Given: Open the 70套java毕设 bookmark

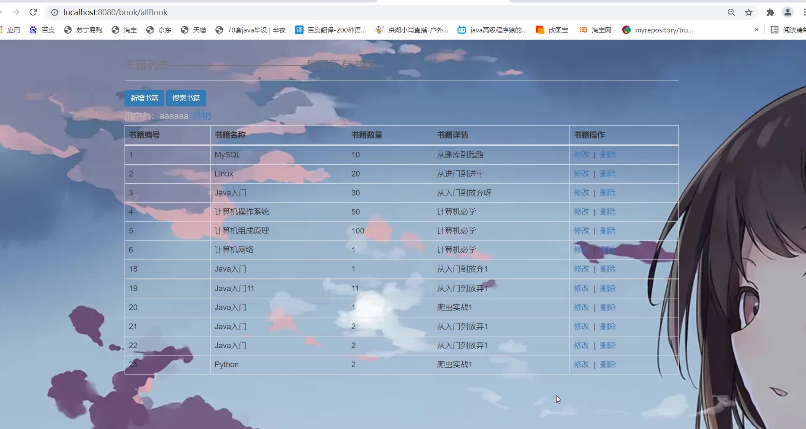Looking at the screenshot, I should click(250, 30).
